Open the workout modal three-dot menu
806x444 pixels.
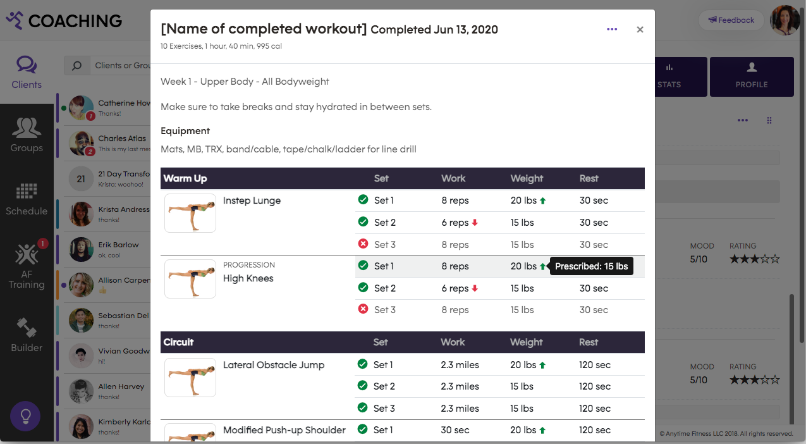pos(612,29)
